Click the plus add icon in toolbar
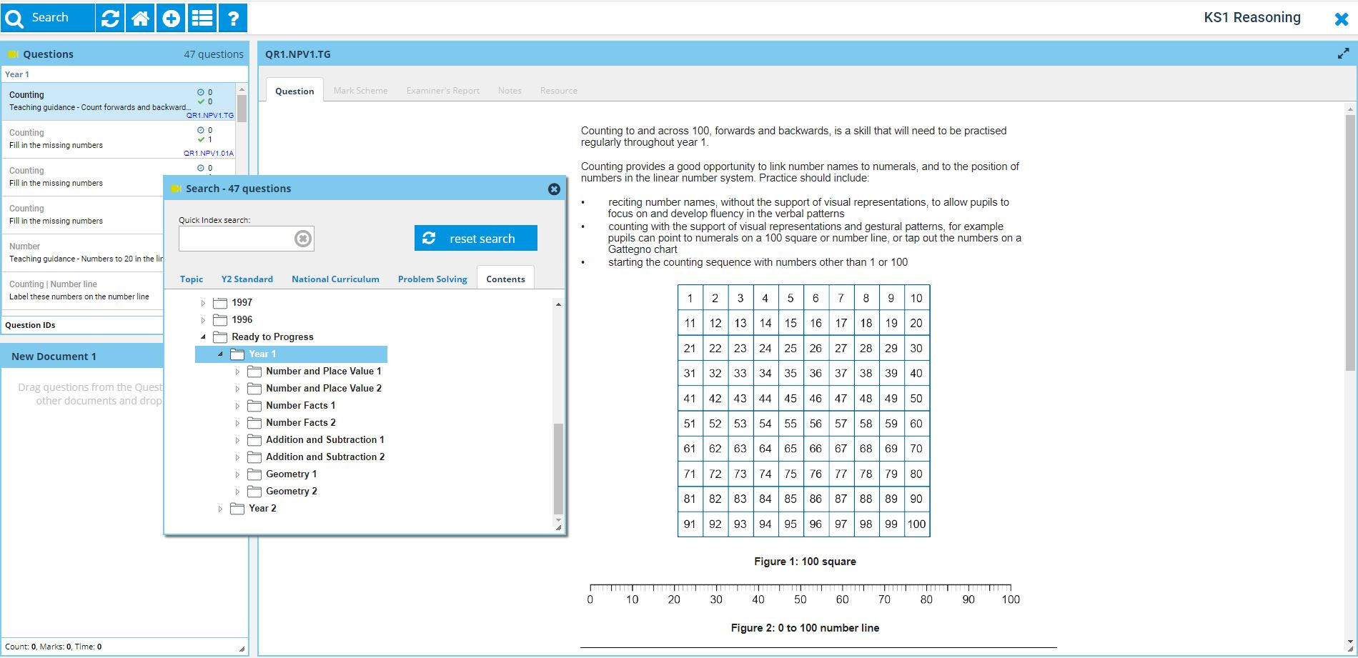Image resolution: width=1358 pixels, height=658 pixels. click(x=172, y=18)
